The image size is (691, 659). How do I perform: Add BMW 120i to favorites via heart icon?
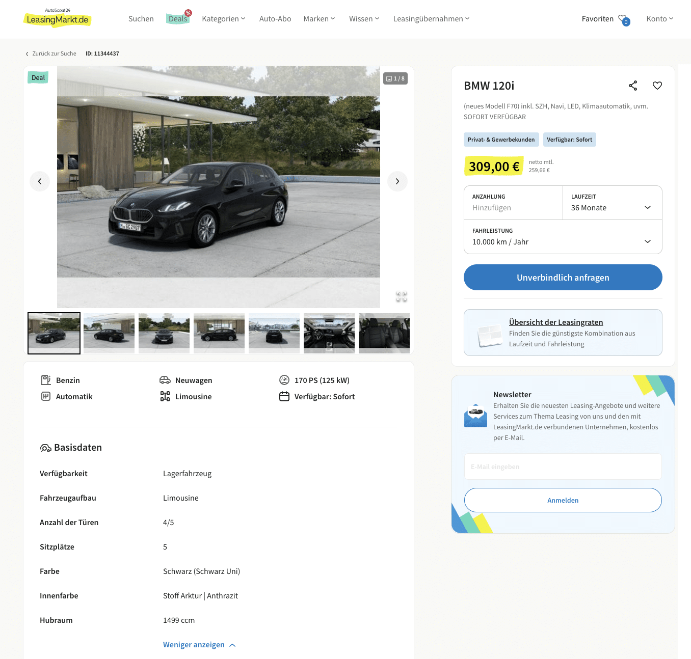point(657,86)
